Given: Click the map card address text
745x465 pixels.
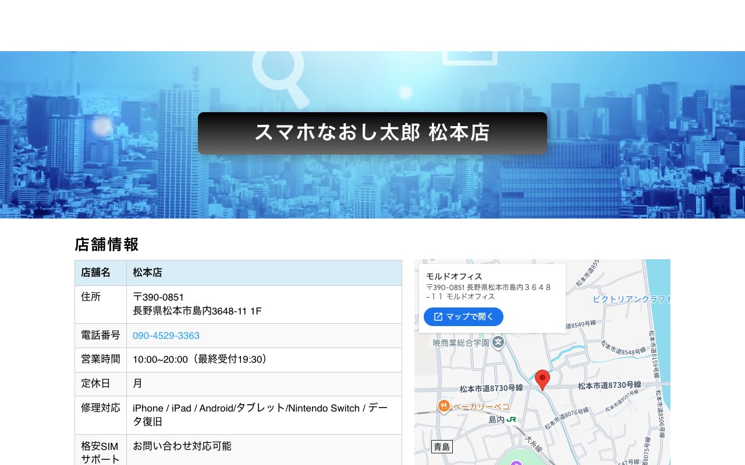Looking at the screenshot, I should (488, 292).
